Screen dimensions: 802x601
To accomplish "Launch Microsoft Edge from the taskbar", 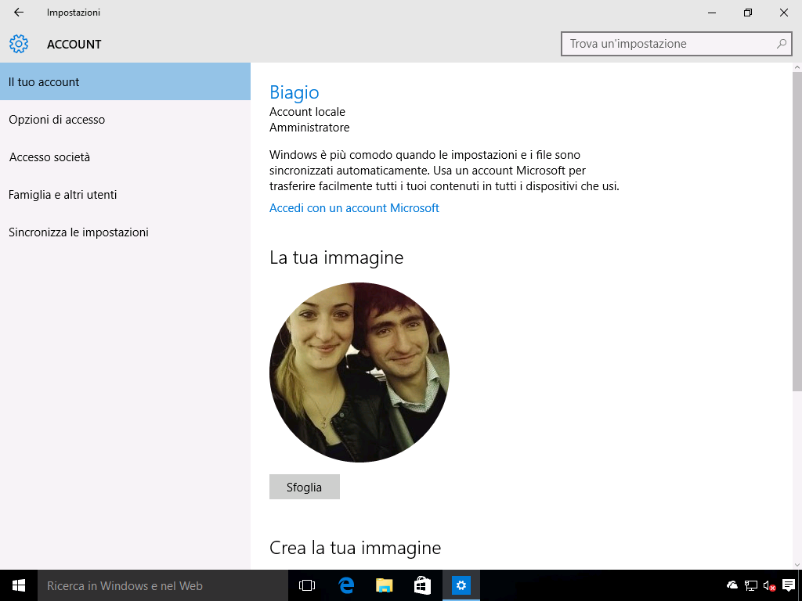I will tap(346, 585).
